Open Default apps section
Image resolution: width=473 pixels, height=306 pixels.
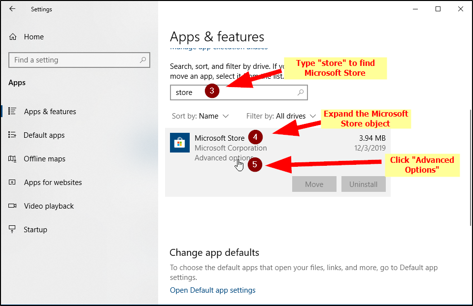(x=44, y=135)
